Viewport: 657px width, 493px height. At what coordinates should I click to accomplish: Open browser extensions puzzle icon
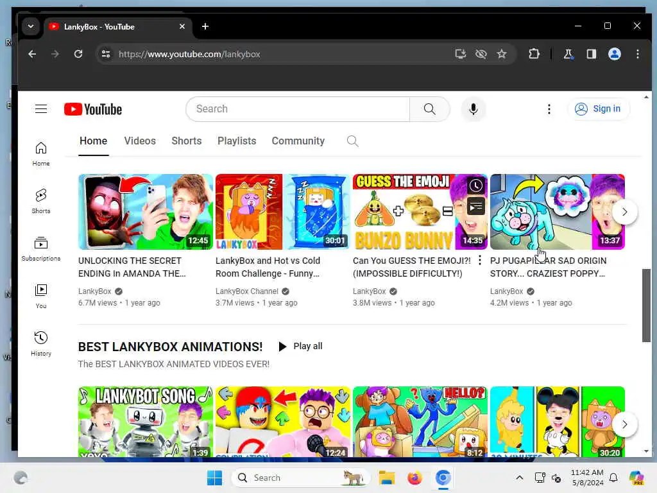coord(534,54)
